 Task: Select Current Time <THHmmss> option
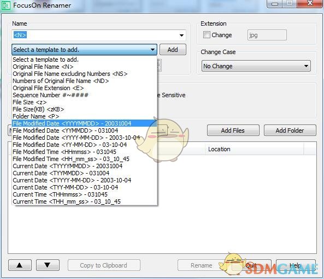[84, 194]
